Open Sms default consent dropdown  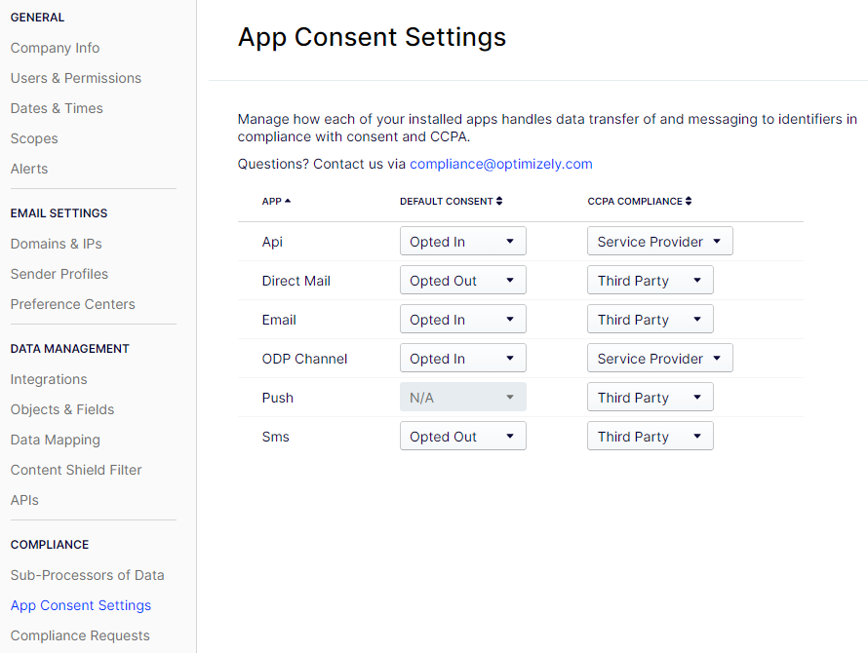point(463,436)
